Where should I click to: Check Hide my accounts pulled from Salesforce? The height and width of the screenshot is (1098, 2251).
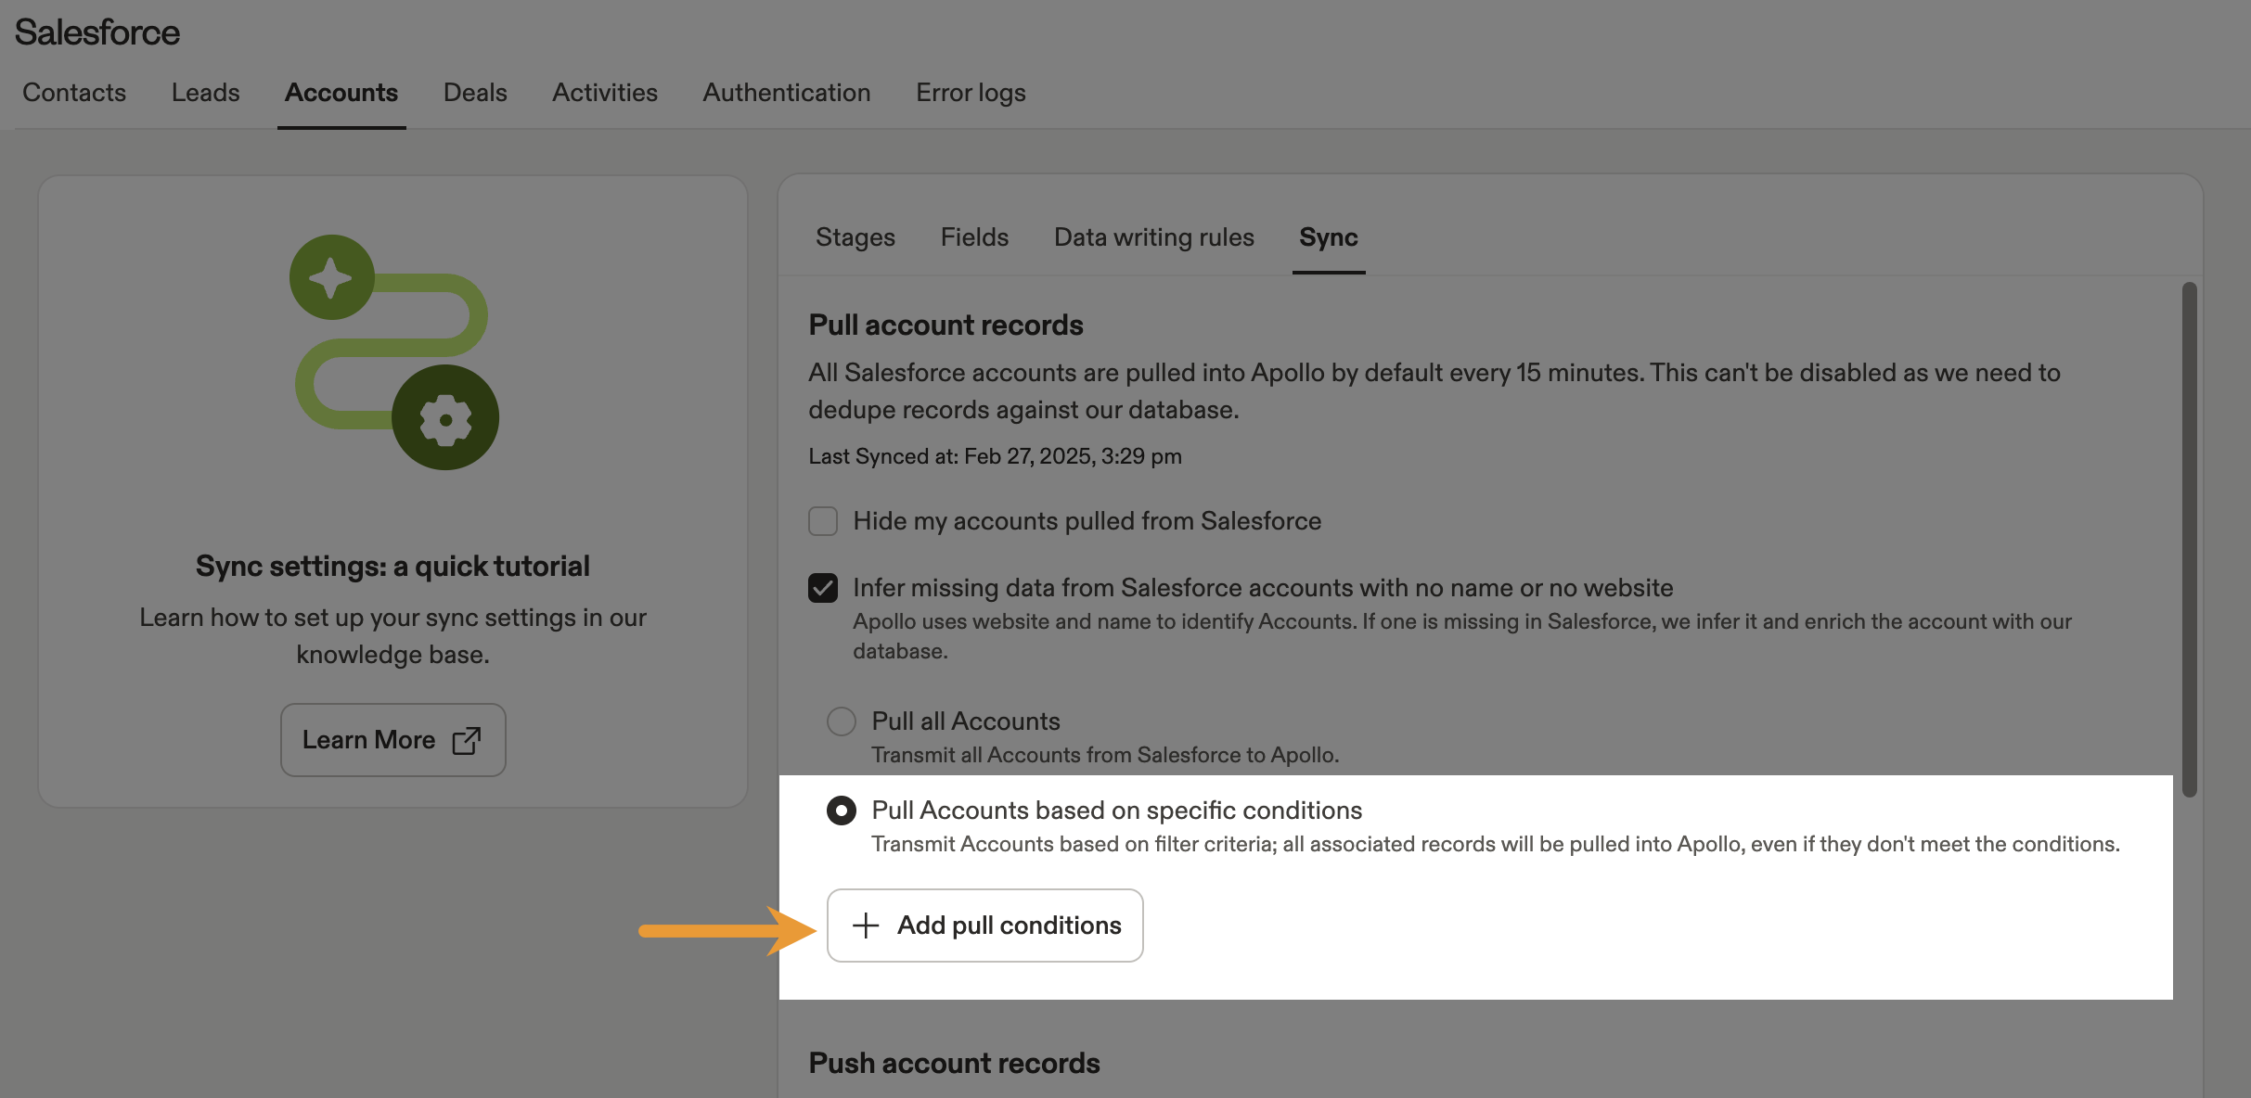point(823,521)
